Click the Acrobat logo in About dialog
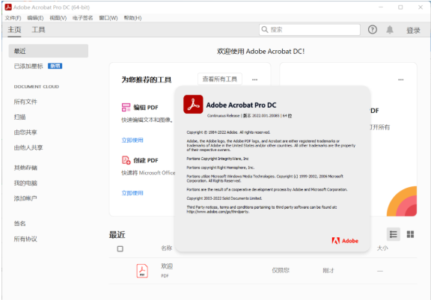 [193, 105]
